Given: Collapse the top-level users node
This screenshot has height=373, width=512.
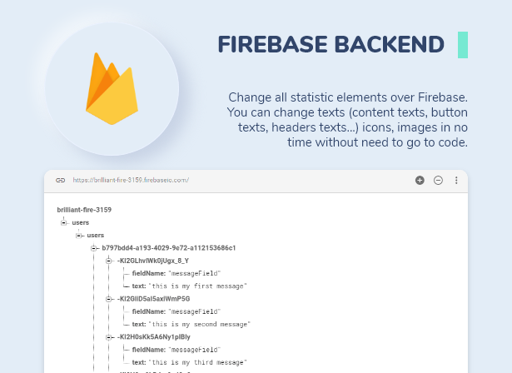Looking at the screenshot, I should click(x=63, y=223).
